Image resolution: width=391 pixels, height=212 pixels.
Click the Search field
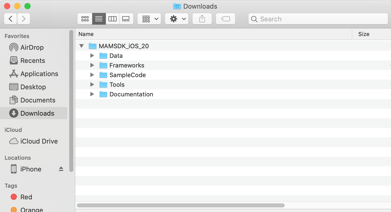318,19
